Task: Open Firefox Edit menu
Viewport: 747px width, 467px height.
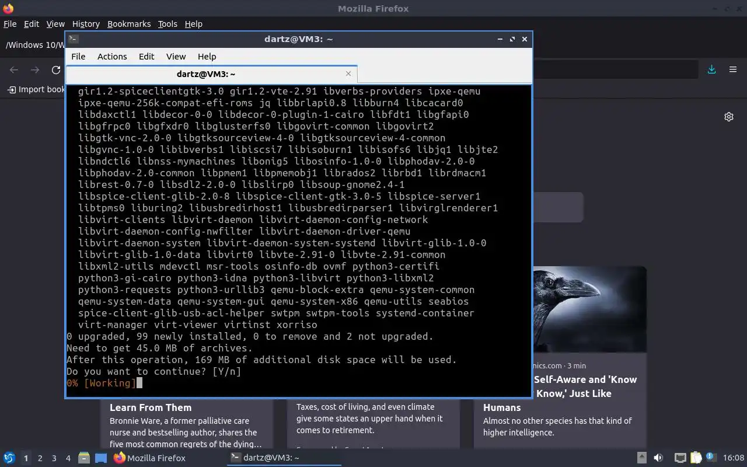Action: pyautogui.click(x=32, y=24)
